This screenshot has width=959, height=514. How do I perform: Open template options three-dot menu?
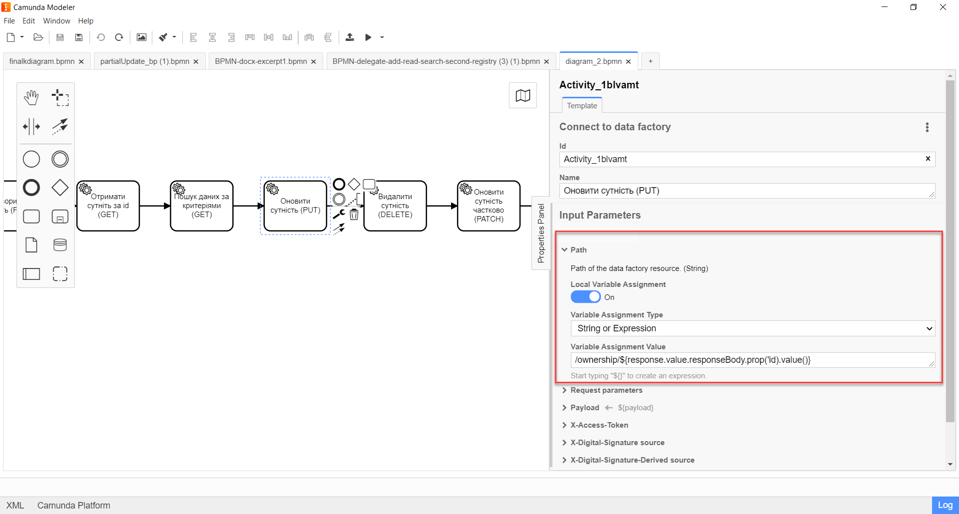927,127
